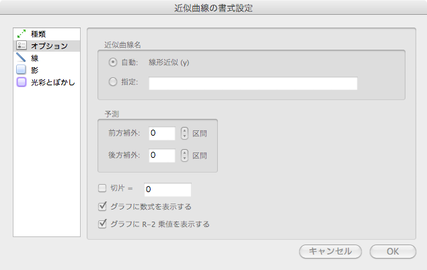The height and width of the screenshot is (270, 427).
Task: Increase 前方補外 value with stepper up arrow
Action: click(185, 130)
